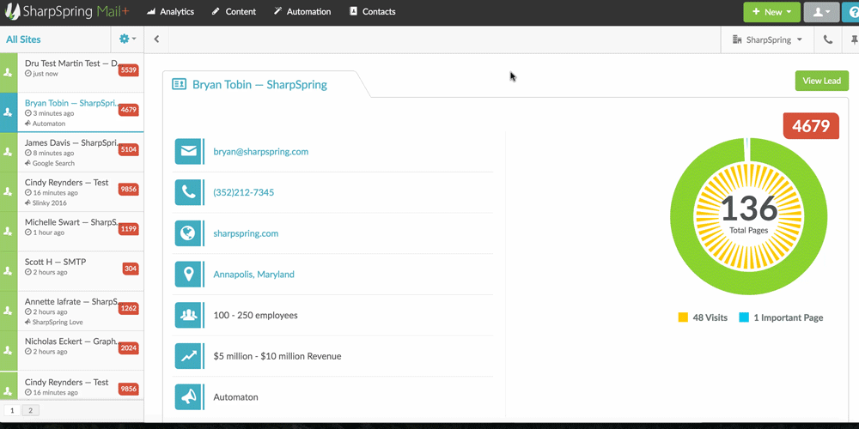Click the megaphone campaign icon

click(x=187, y=397)
